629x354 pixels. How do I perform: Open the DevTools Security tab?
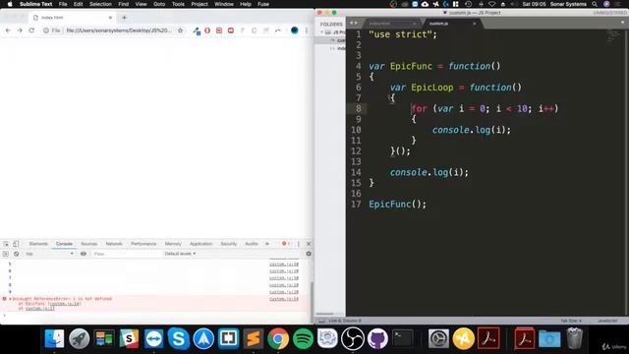(229, 244)
